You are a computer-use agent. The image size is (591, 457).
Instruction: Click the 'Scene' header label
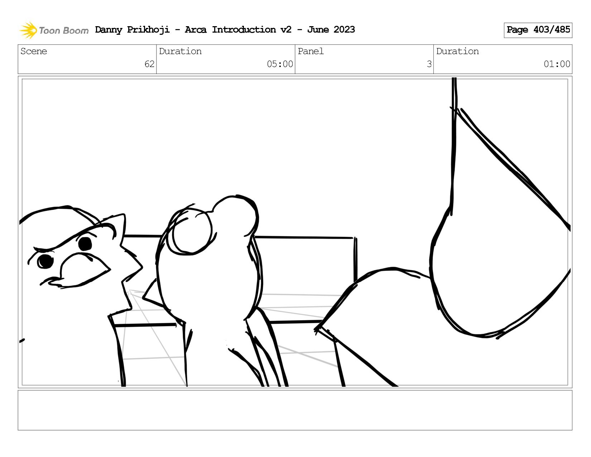[x=34, y=51]
